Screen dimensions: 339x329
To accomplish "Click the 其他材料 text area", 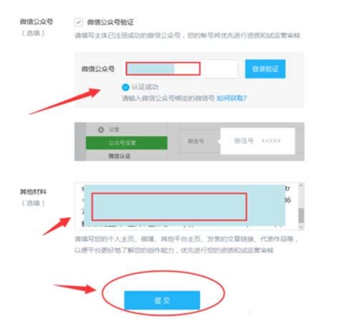I will click(187, 206).
